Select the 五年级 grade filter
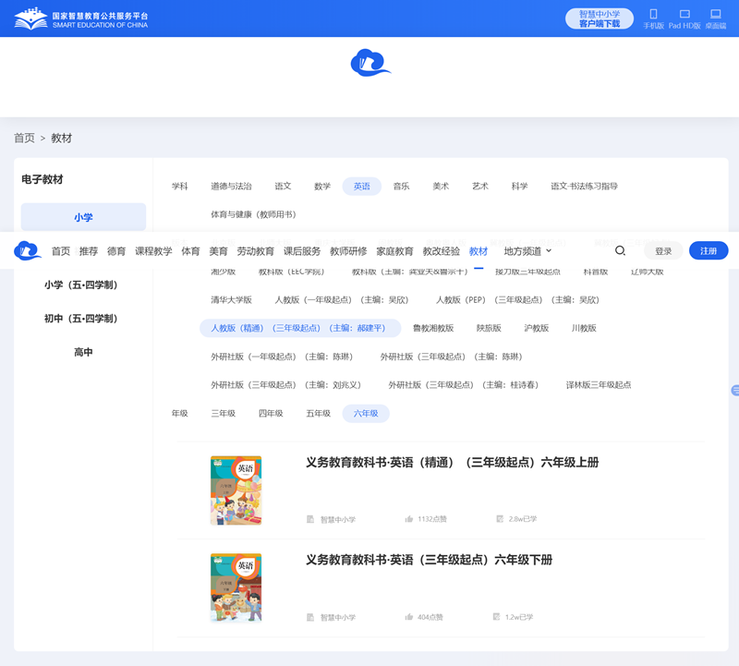The image size is (739, 666). pyautogui.click(x=318, y=414)
